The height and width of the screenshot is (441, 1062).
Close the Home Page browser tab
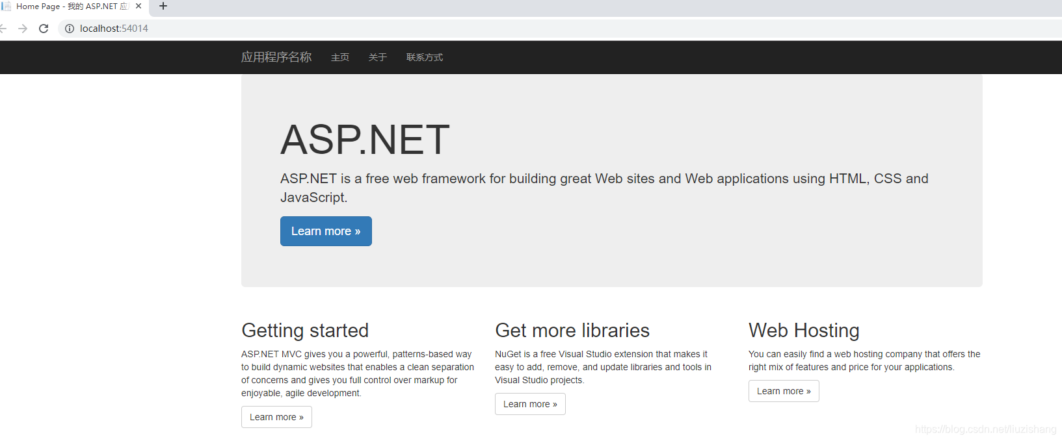pos(139,6)
